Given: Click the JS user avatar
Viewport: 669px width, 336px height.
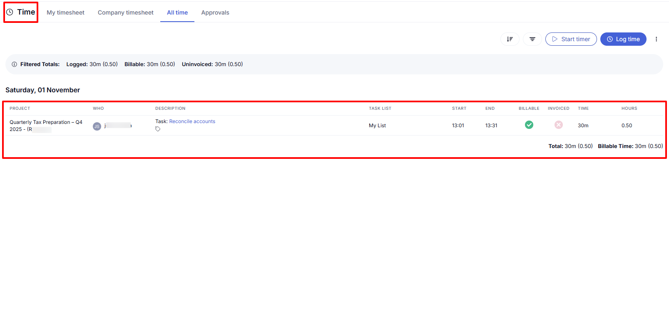Looking at the screenshot, I should 97,126.
